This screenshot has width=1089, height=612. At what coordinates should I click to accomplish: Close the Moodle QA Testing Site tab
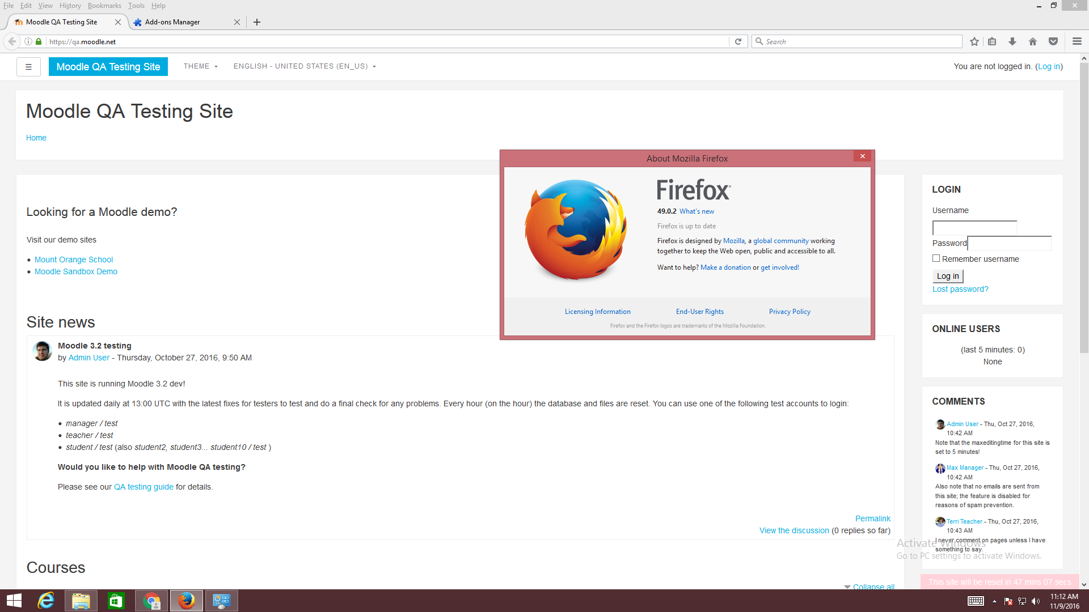(x=118, y=22)
